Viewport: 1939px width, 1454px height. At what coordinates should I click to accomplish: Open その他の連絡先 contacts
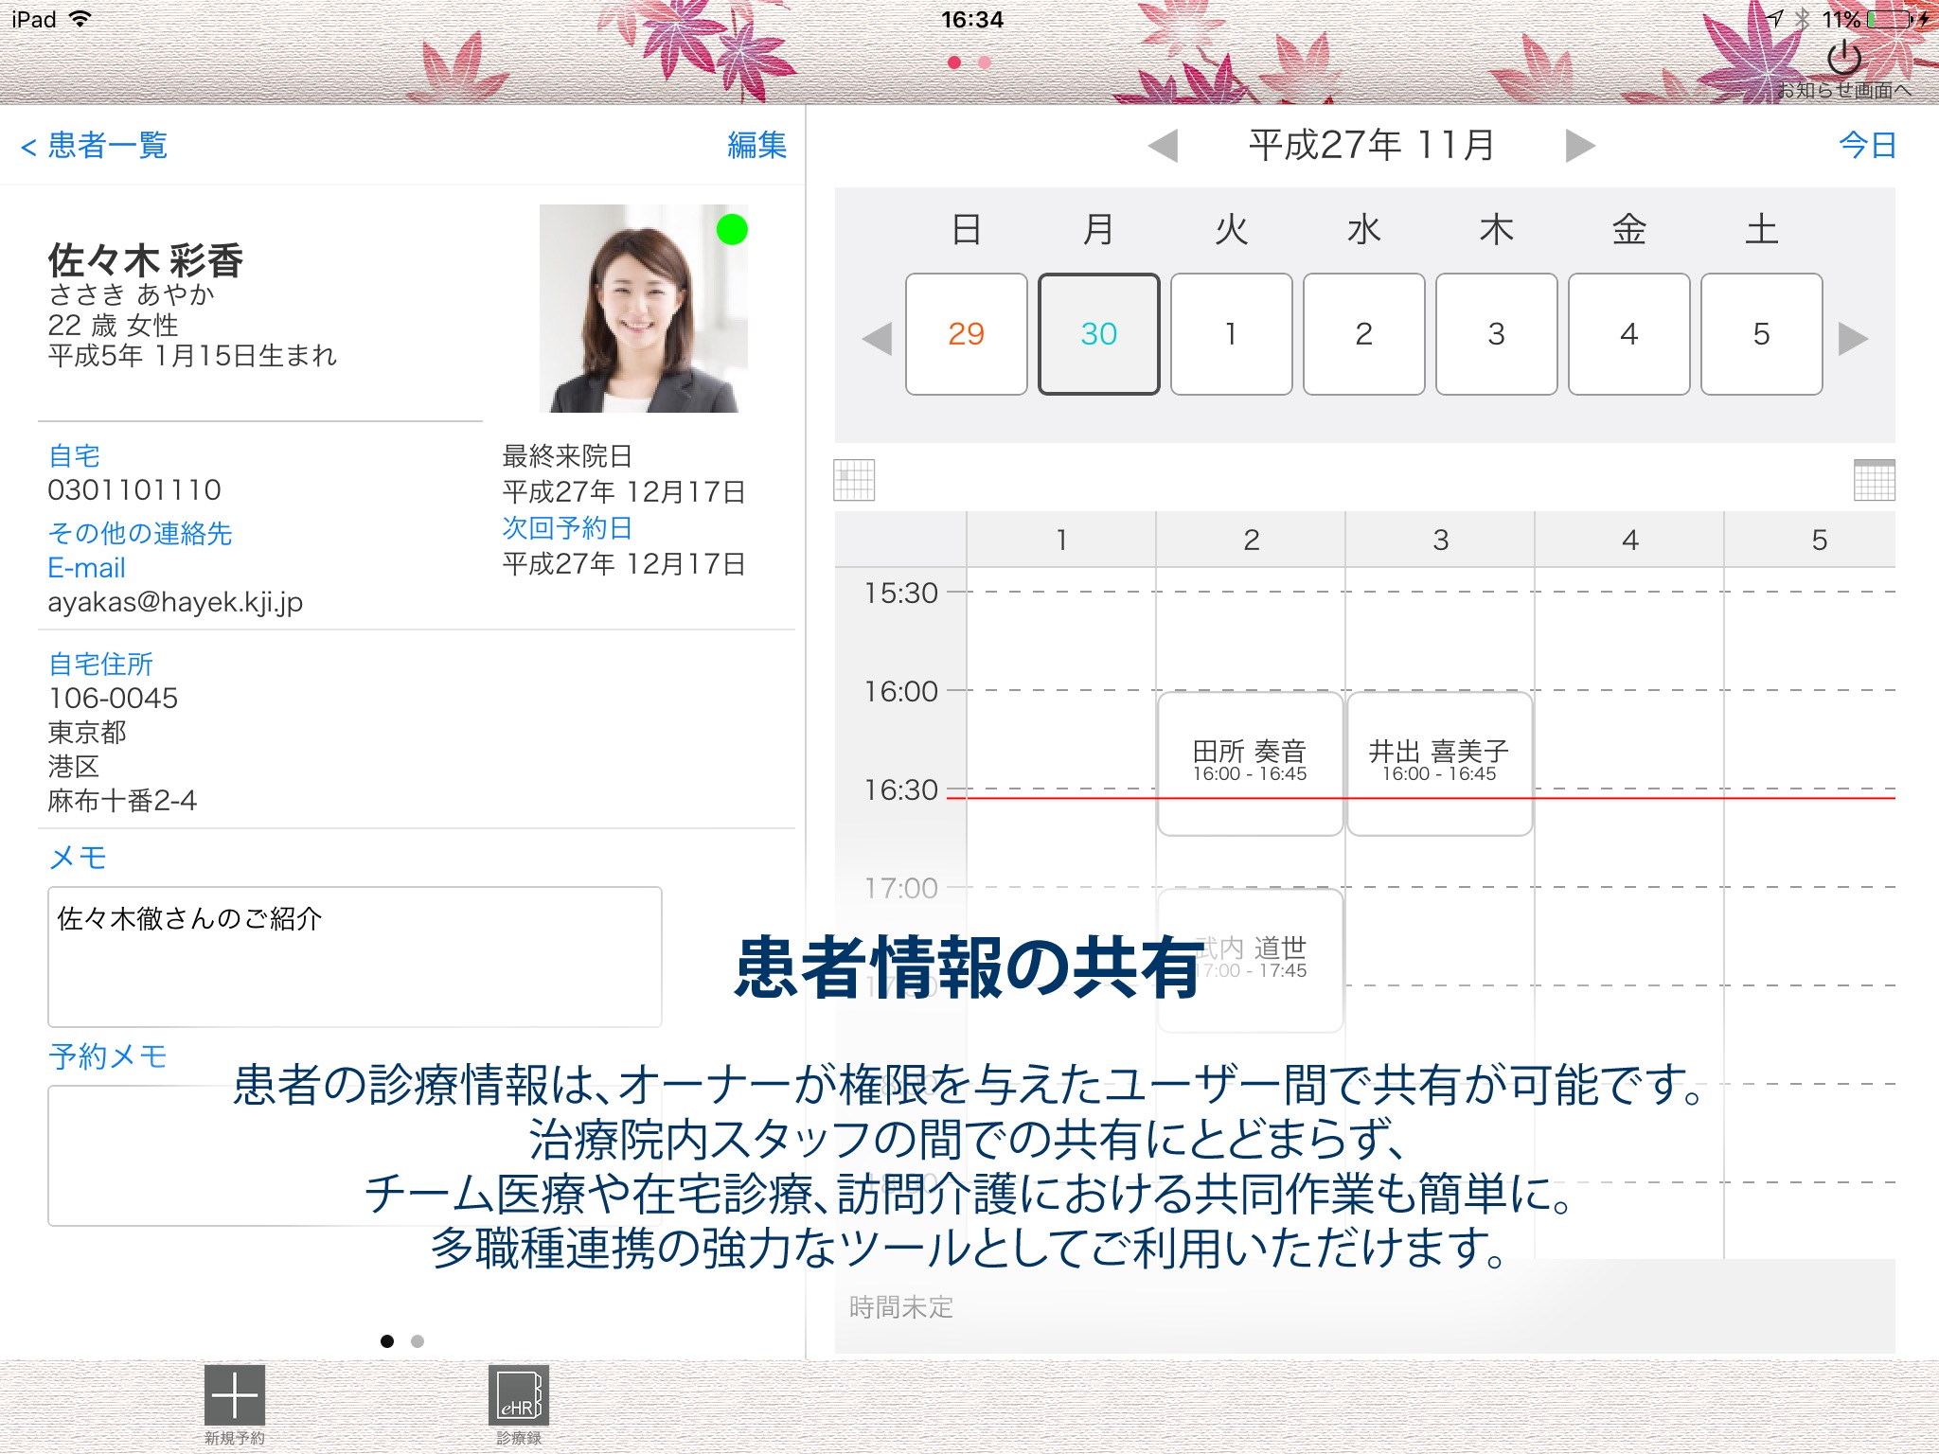point(140,534)
